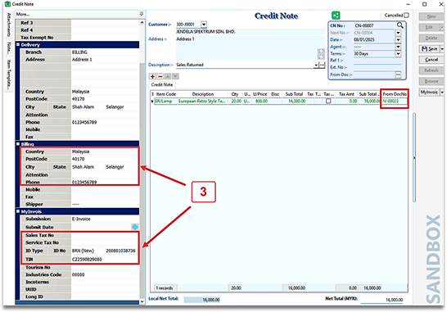Screen dimensions: 447x312
Task: Click the U/Price cell 800.00
Action: [260, 102]
